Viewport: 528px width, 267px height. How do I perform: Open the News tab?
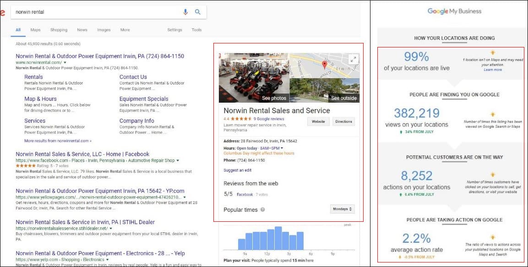(x=82, y=30)
